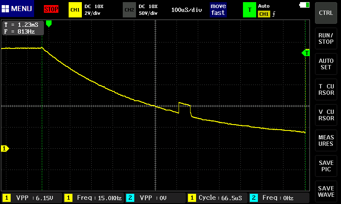This screenshot has width=341, height=204.
Task: Tap the CH2 Freq 0Hz measurement
Action: [279, 198]
